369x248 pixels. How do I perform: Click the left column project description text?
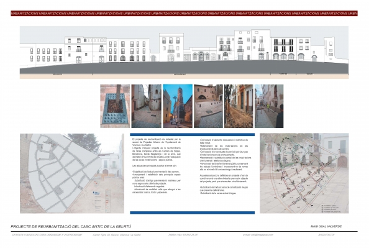(157, 166)
